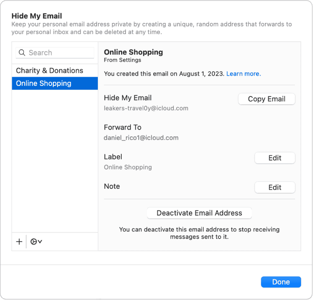The height and width of the screenshot is (301, 314).
Task: Click Deactivate Email Address
Action: pyautogui.click(x=199, y=213)
